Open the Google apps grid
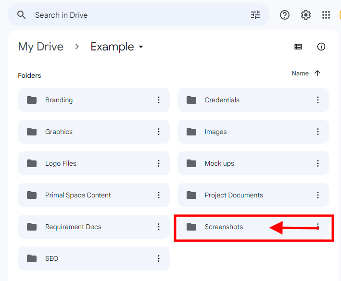The height and width of the screenshot is (281, 341). [326, 15]
